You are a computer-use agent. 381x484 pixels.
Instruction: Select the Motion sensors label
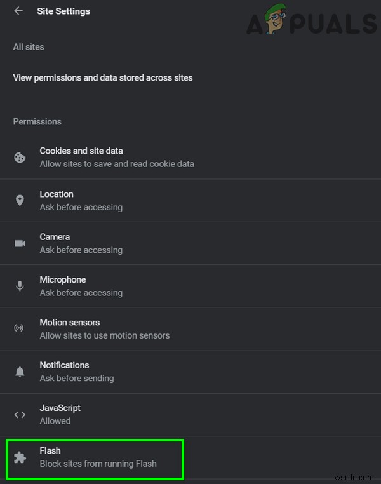coord(70,322)
